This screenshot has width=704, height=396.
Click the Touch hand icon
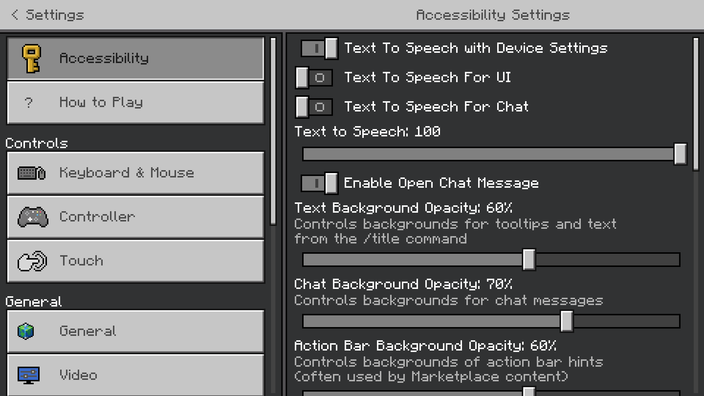32,261
